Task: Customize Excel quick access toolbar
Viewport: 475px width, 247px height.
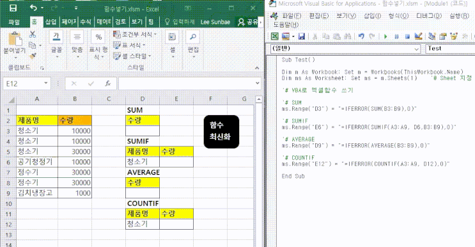Action: [76, 8]
